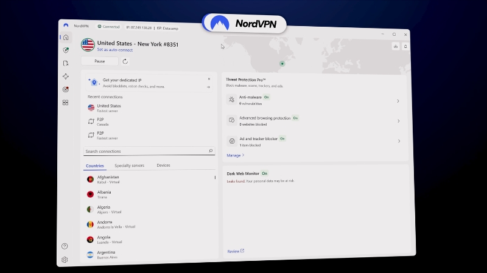Viewport: 487px width, 273px height.
Task: Click Advanced browsing protection icon
Action: click(x=232, y=120)
